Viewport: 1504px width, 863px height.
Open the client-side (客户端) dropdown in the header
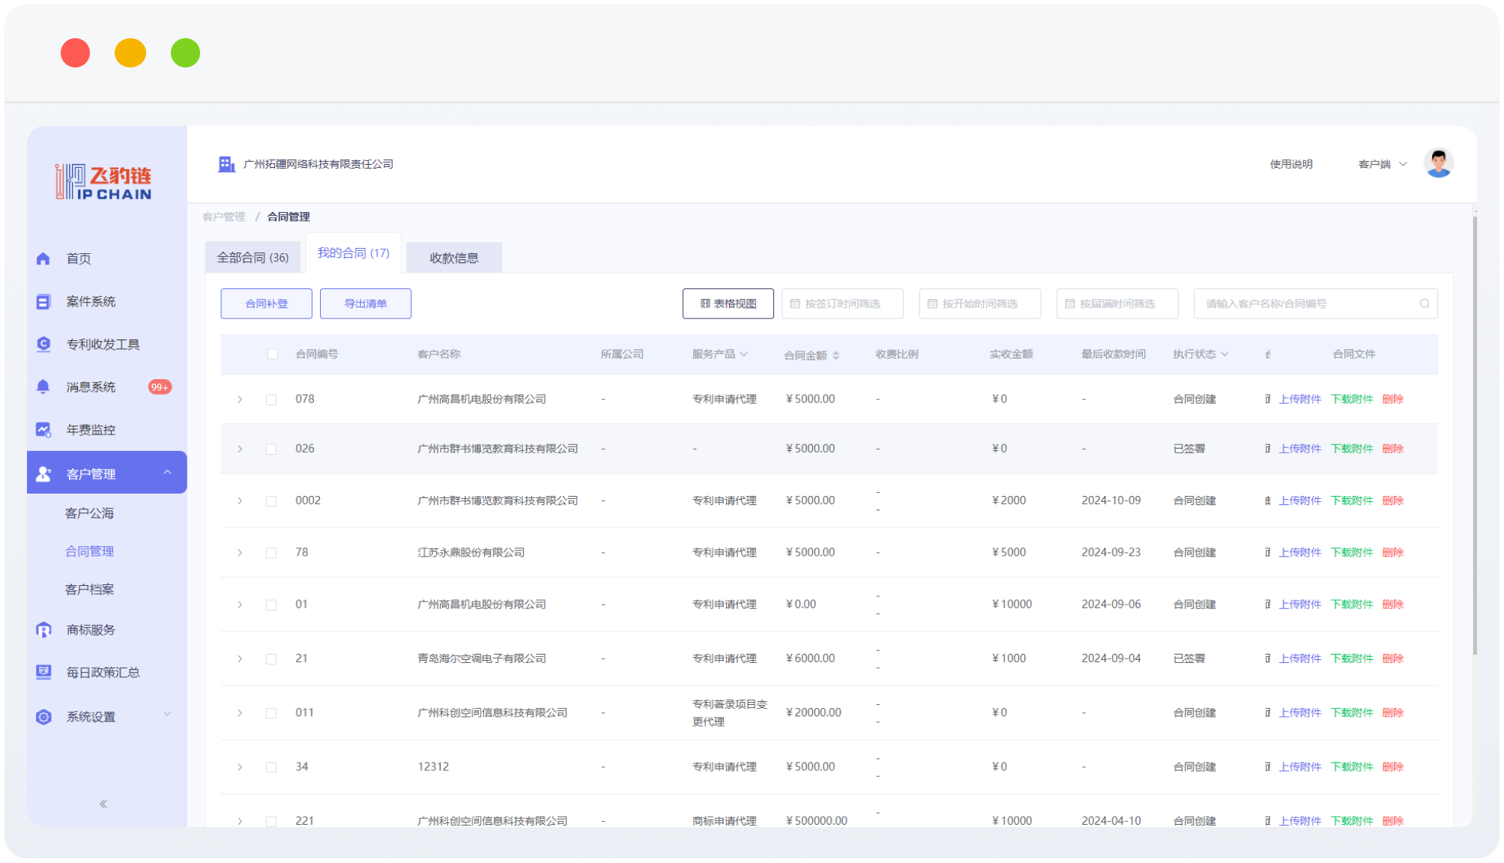tap(1383, 164)
